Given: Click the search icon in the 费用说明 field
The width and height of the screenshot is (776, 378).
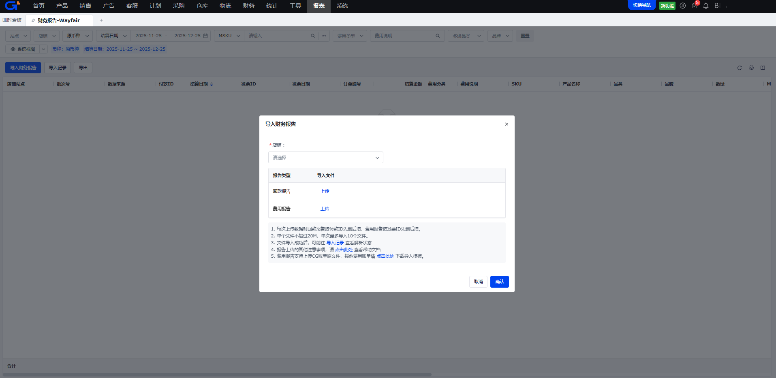Looking at the screenshot, I should [438, 36].
